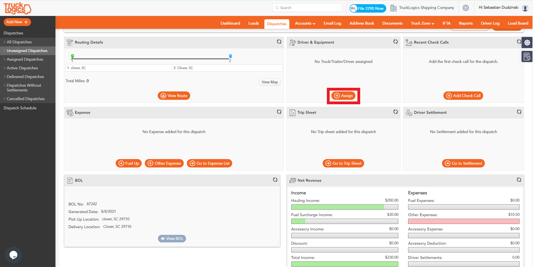Select Unassigned Dispatches in sidebar
Screen dimensions: 533x267
[x=28, y=51]
